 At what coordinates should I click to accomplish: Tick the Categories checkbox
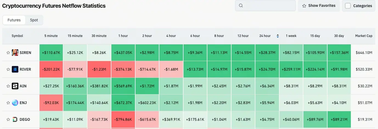point(348,6)
